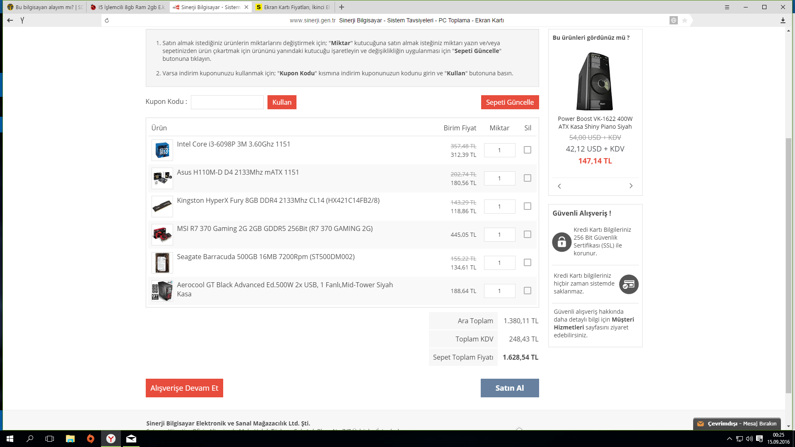Show previous suggested product with left chevron

pyautogui.click(x=559, y=186)
